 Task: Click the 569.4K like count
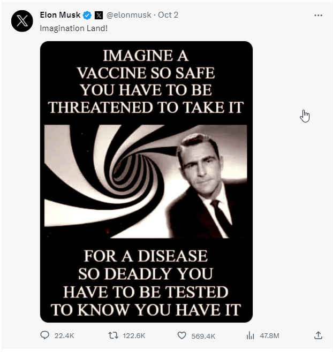[203, 335]
